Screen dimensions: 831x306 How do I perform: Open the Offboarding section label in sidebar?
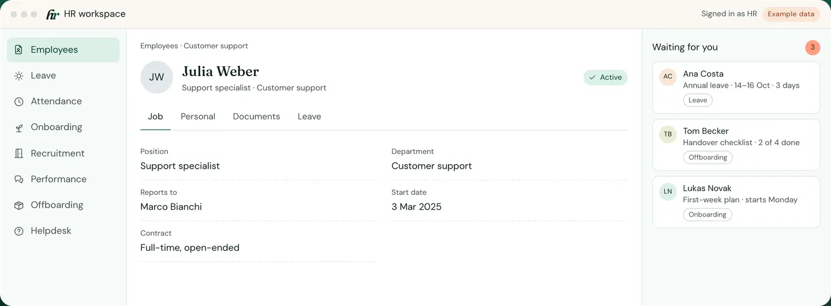57,205
